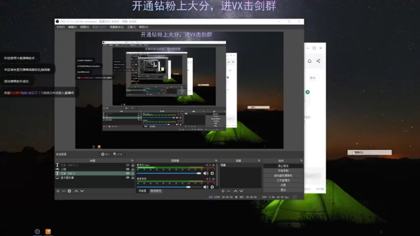This screenshot has width=420, height=236.
Task: Open gear settings for 桌面音频 channel
Action: 212,187
